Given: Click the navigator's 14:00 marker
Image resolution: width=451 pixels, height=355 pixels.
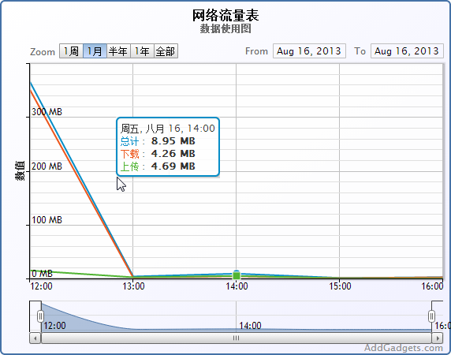Looking at the screenshot, I should tap(250, 326).
